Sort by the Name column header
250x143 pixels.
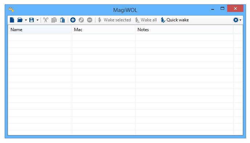[40, 30]
